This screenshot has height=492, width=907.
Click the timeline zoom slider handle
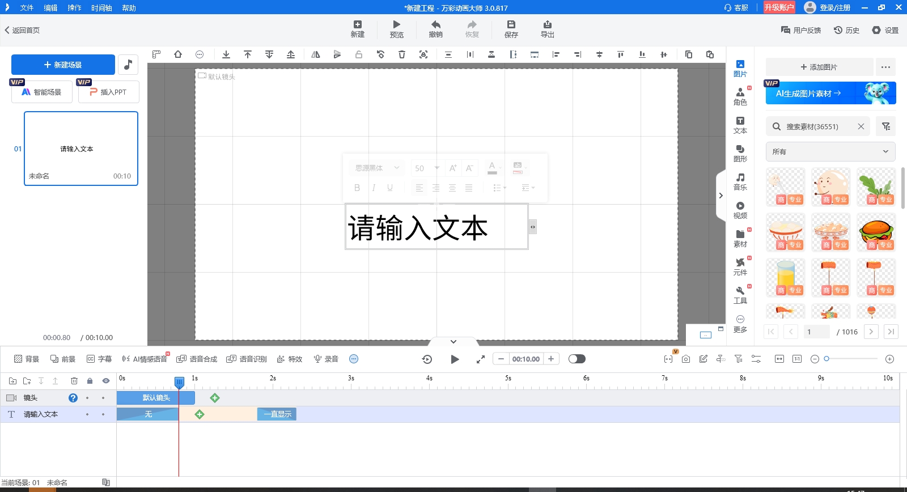tap(827, 359)
